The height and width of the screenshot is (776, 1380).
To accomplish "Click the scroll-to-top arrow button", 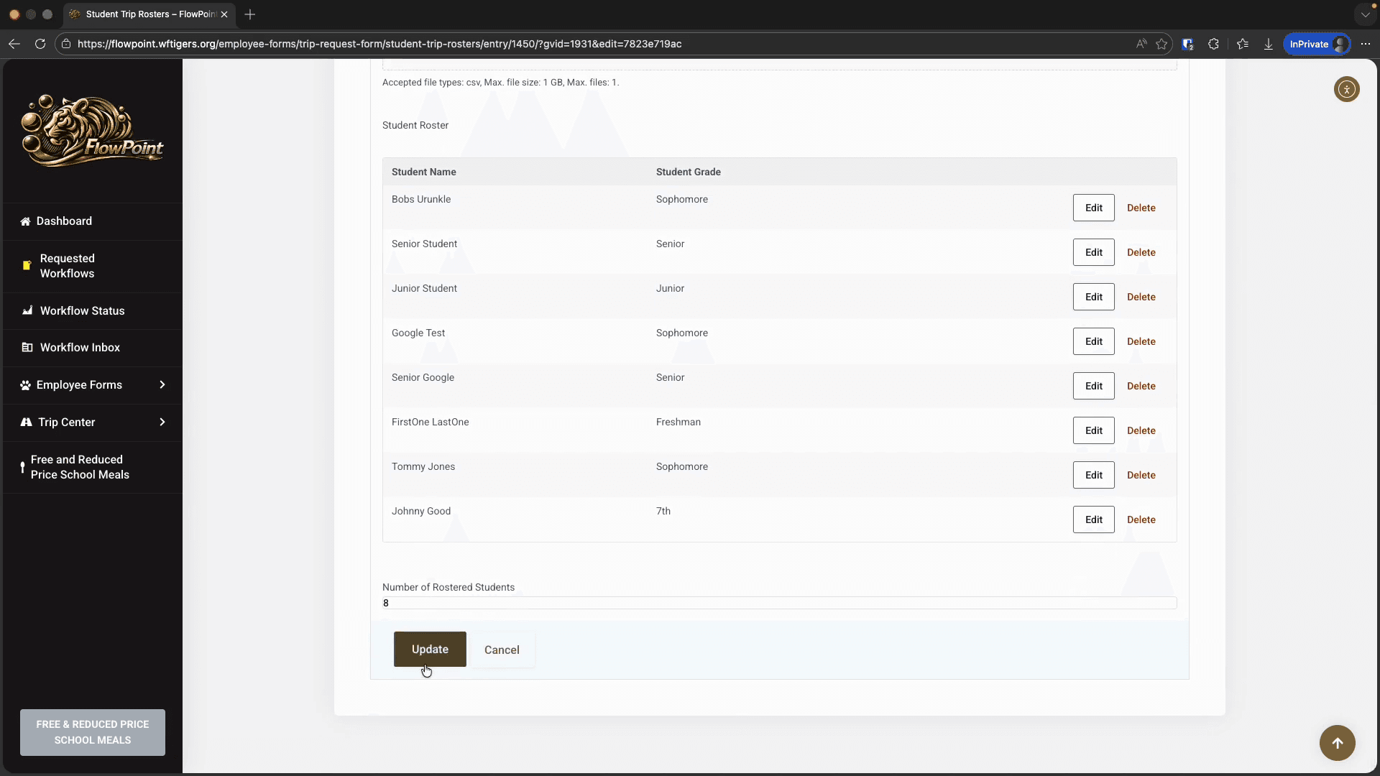I will pos(1337,742).
